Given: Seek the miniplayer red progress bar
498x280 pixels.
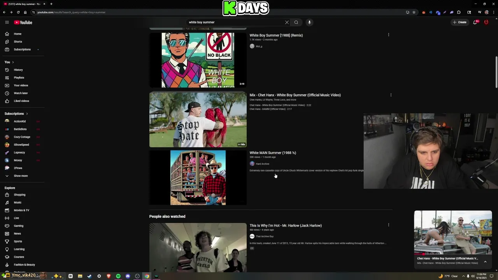Looking at the screenshot, I should click(x=453, y=254).
